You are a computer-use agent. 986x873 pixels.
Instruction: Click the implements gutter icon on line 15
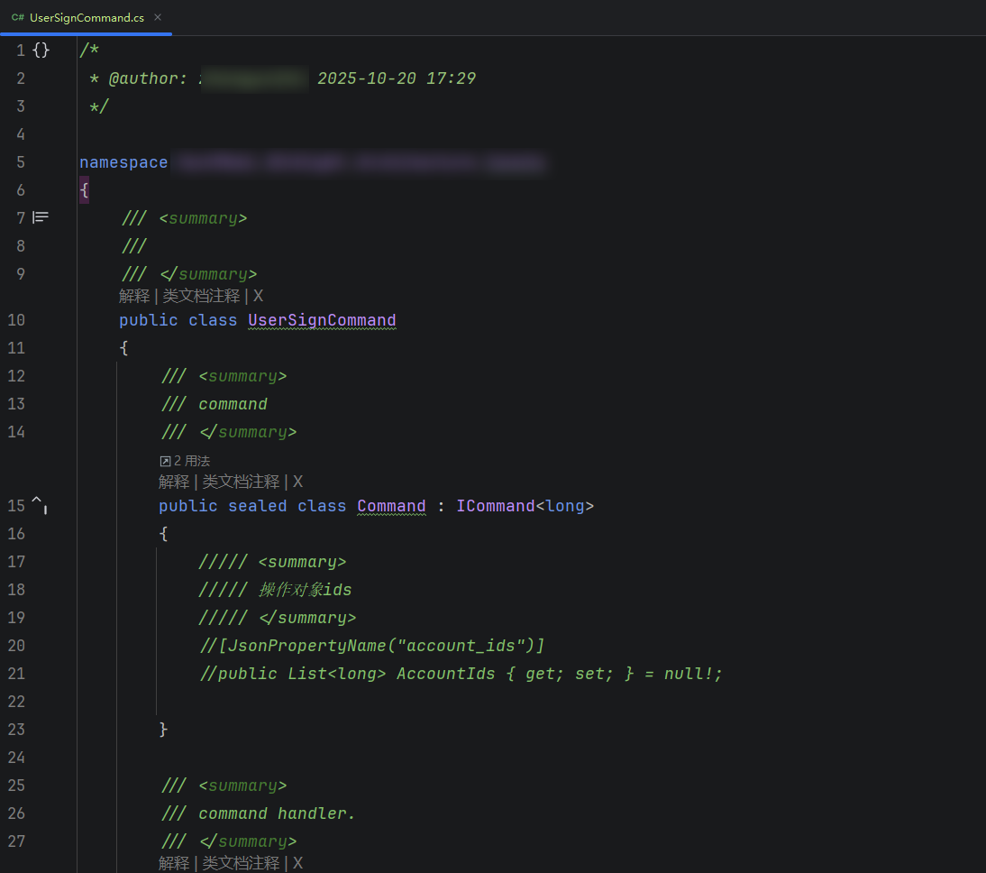click(x=40, y=504)
